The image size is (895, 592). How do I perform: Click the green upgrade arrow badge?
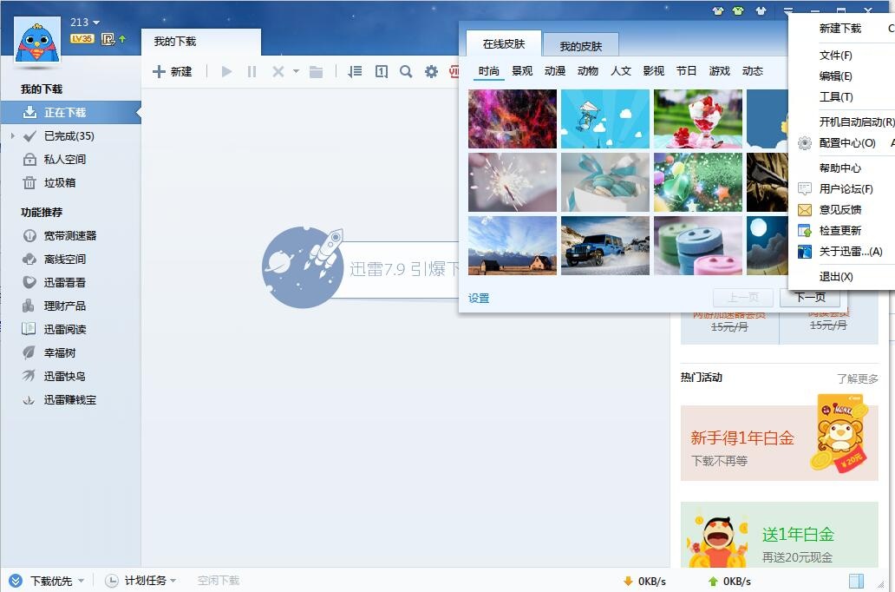(x=122, y=39)
